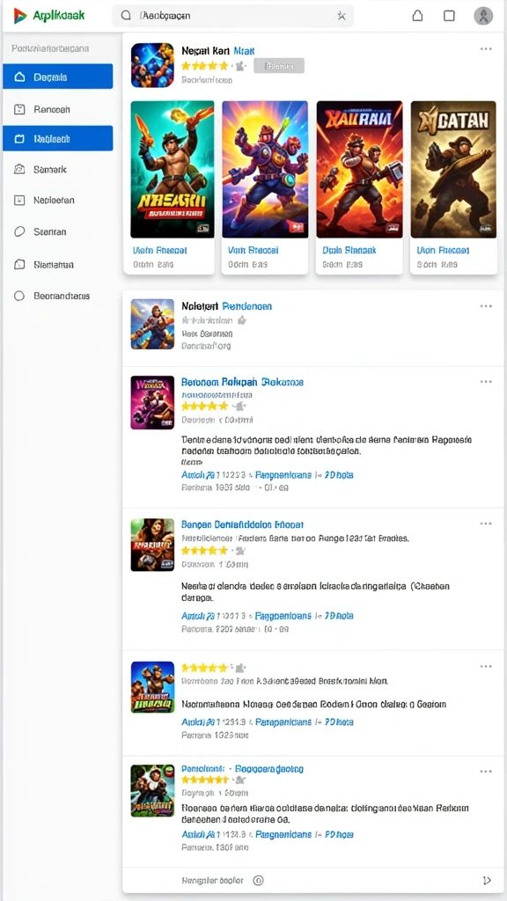The image size is (507, 901).
Task: Click the circled icon beside Nengnlar ôoofer
Action: [x=258, y=880]
